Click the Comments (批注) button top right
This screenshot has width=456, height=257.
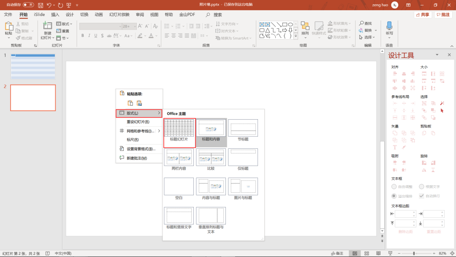point(443,14)
